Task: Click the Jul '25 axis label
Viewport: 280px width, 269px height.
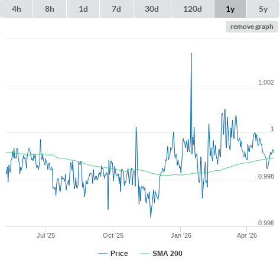Action: [x=45, y=235]
